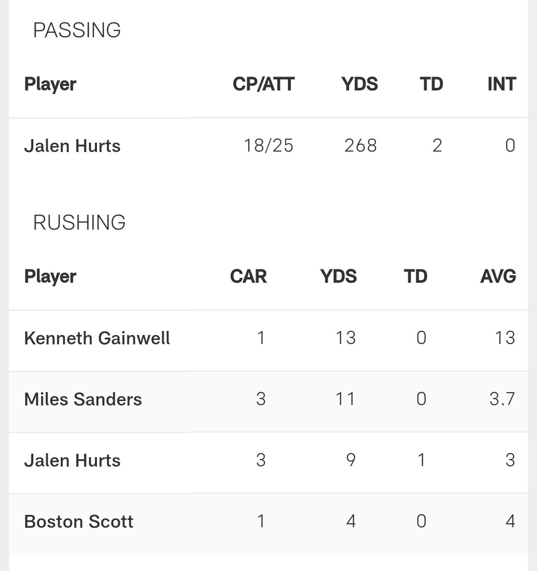Select the PASSING section heading
Viewport: 537px width, 571px height.
click(x=77, y=30)
